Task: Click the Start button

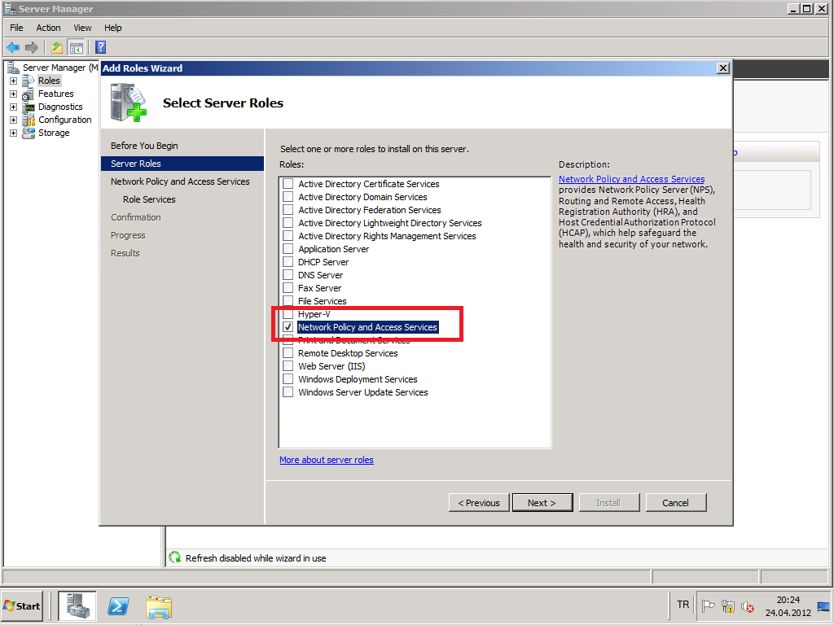Action: (x=23, y=606)
